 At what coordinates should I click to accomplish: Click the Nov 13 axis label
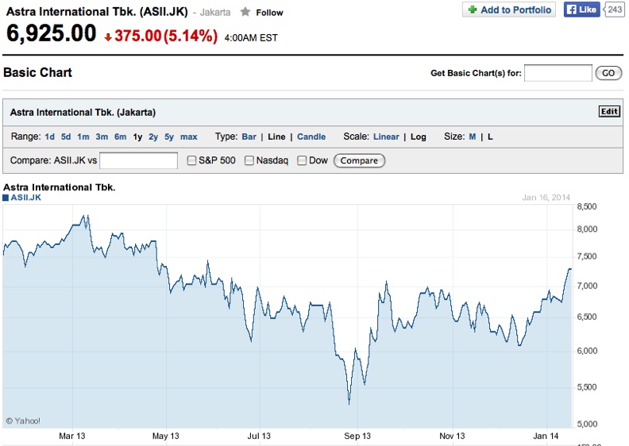(452, 436)
